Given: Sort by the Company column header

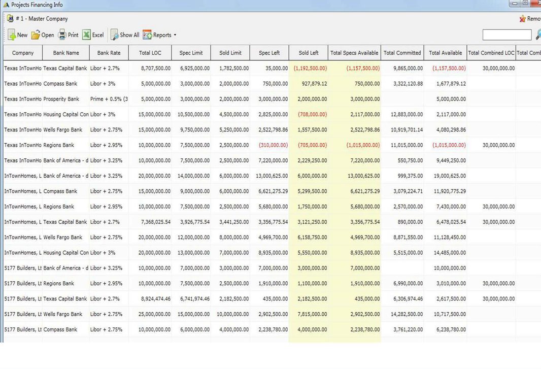Looking at the screenshot, I should point(23,53).
